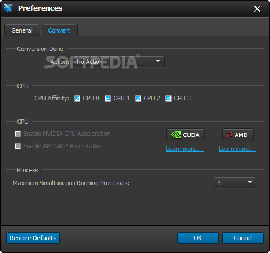Switch to the General tab
The height and width of the screenshot is (253, 270).
point(22,30)
